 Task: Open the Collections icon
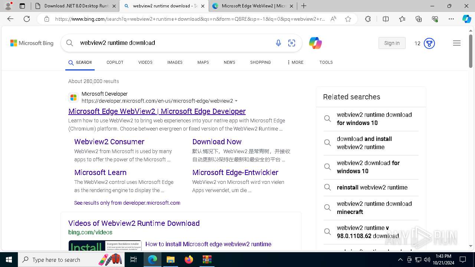[x=419, y=19]
